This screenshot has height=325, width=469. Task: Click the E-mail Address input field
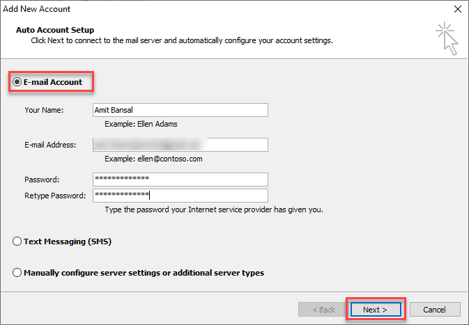(180, 145)
